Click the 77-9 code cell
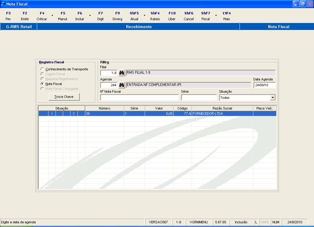Image resolution: width=314 pixels, height=227 pixels. pyautogui.click(x=182, y=113)
